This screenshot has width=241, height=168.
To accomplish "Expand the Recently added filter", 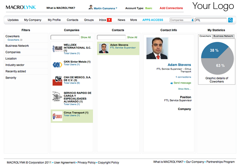I will point(16,71).
